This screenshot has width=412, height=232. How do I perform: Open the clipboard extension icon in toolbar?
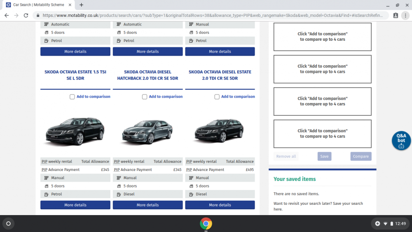pos(396,16)
